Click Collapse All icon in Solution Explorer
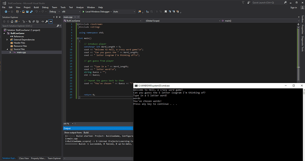Screen dimensions: 305x161 pyautogui.click(x=34, y=22)
